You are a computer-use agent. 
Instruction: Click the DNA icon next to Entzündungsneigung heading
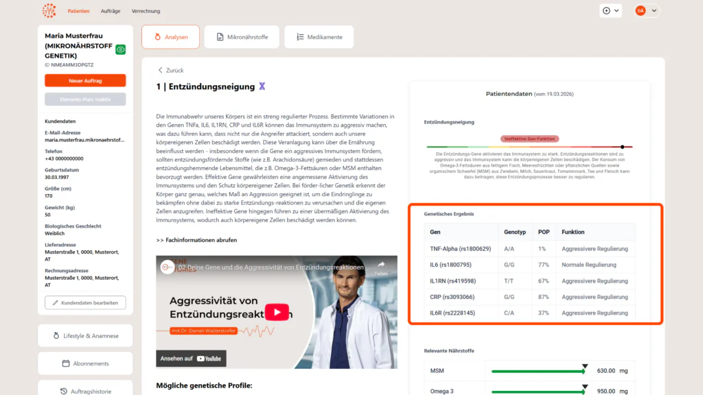[262, 87]
